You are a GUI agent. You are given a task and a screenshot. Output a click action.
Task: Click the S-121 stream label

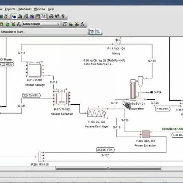(115, 103)
